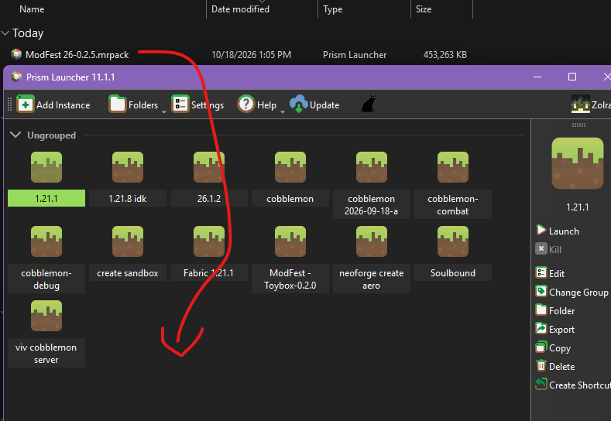Click the large instance icon in sidebar
The height and width of the screenshot is (421, 611).
(578, 163)
